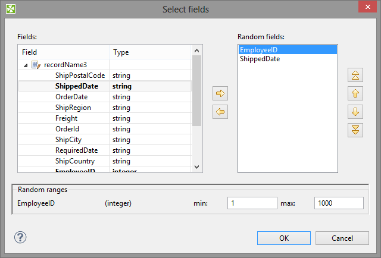381x258 pixels.
Task: Move selected field to top
Action: pos(355,75)
